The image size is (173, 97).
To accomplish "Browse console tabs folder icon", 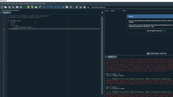I will [x=106, y=57].
